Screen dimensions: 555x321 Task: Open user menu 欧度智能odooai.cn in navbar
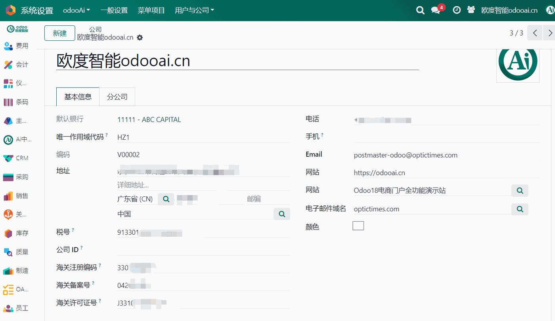tap(509, 10)
